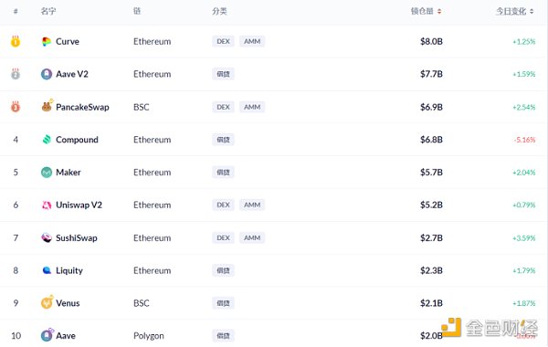Select lending tag on Aave V2 row
548x347 pixels.
(223, 74)
